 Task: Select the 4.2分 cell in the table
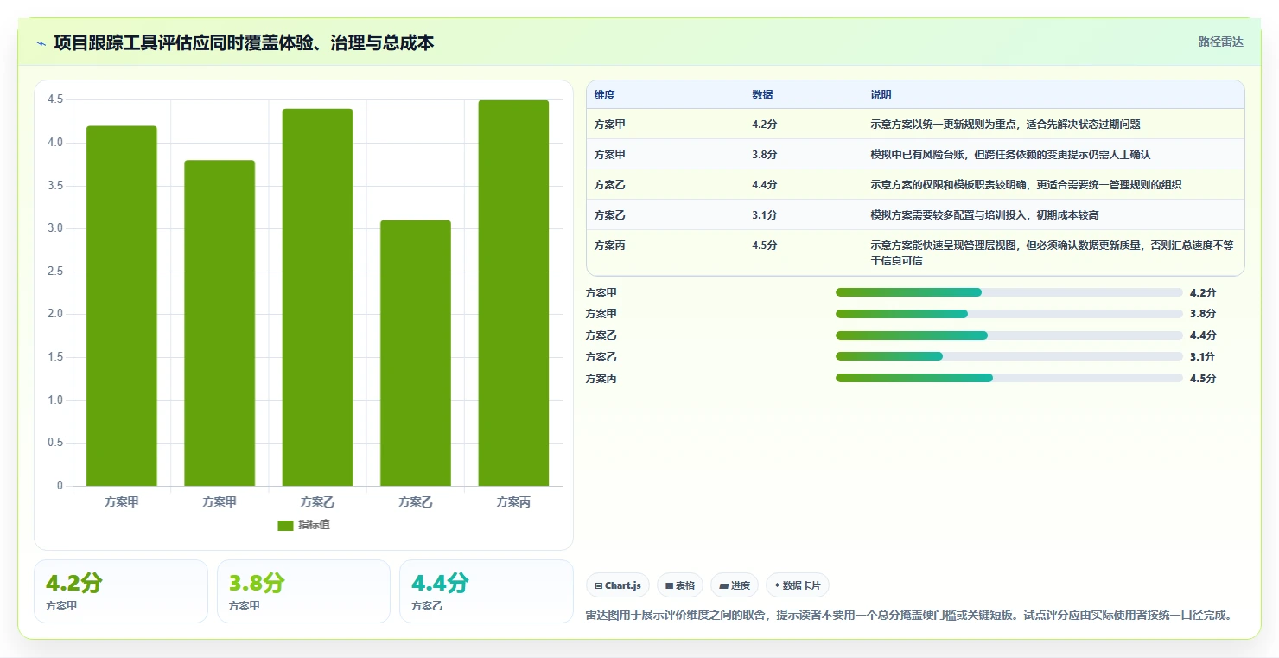[764, 125]
